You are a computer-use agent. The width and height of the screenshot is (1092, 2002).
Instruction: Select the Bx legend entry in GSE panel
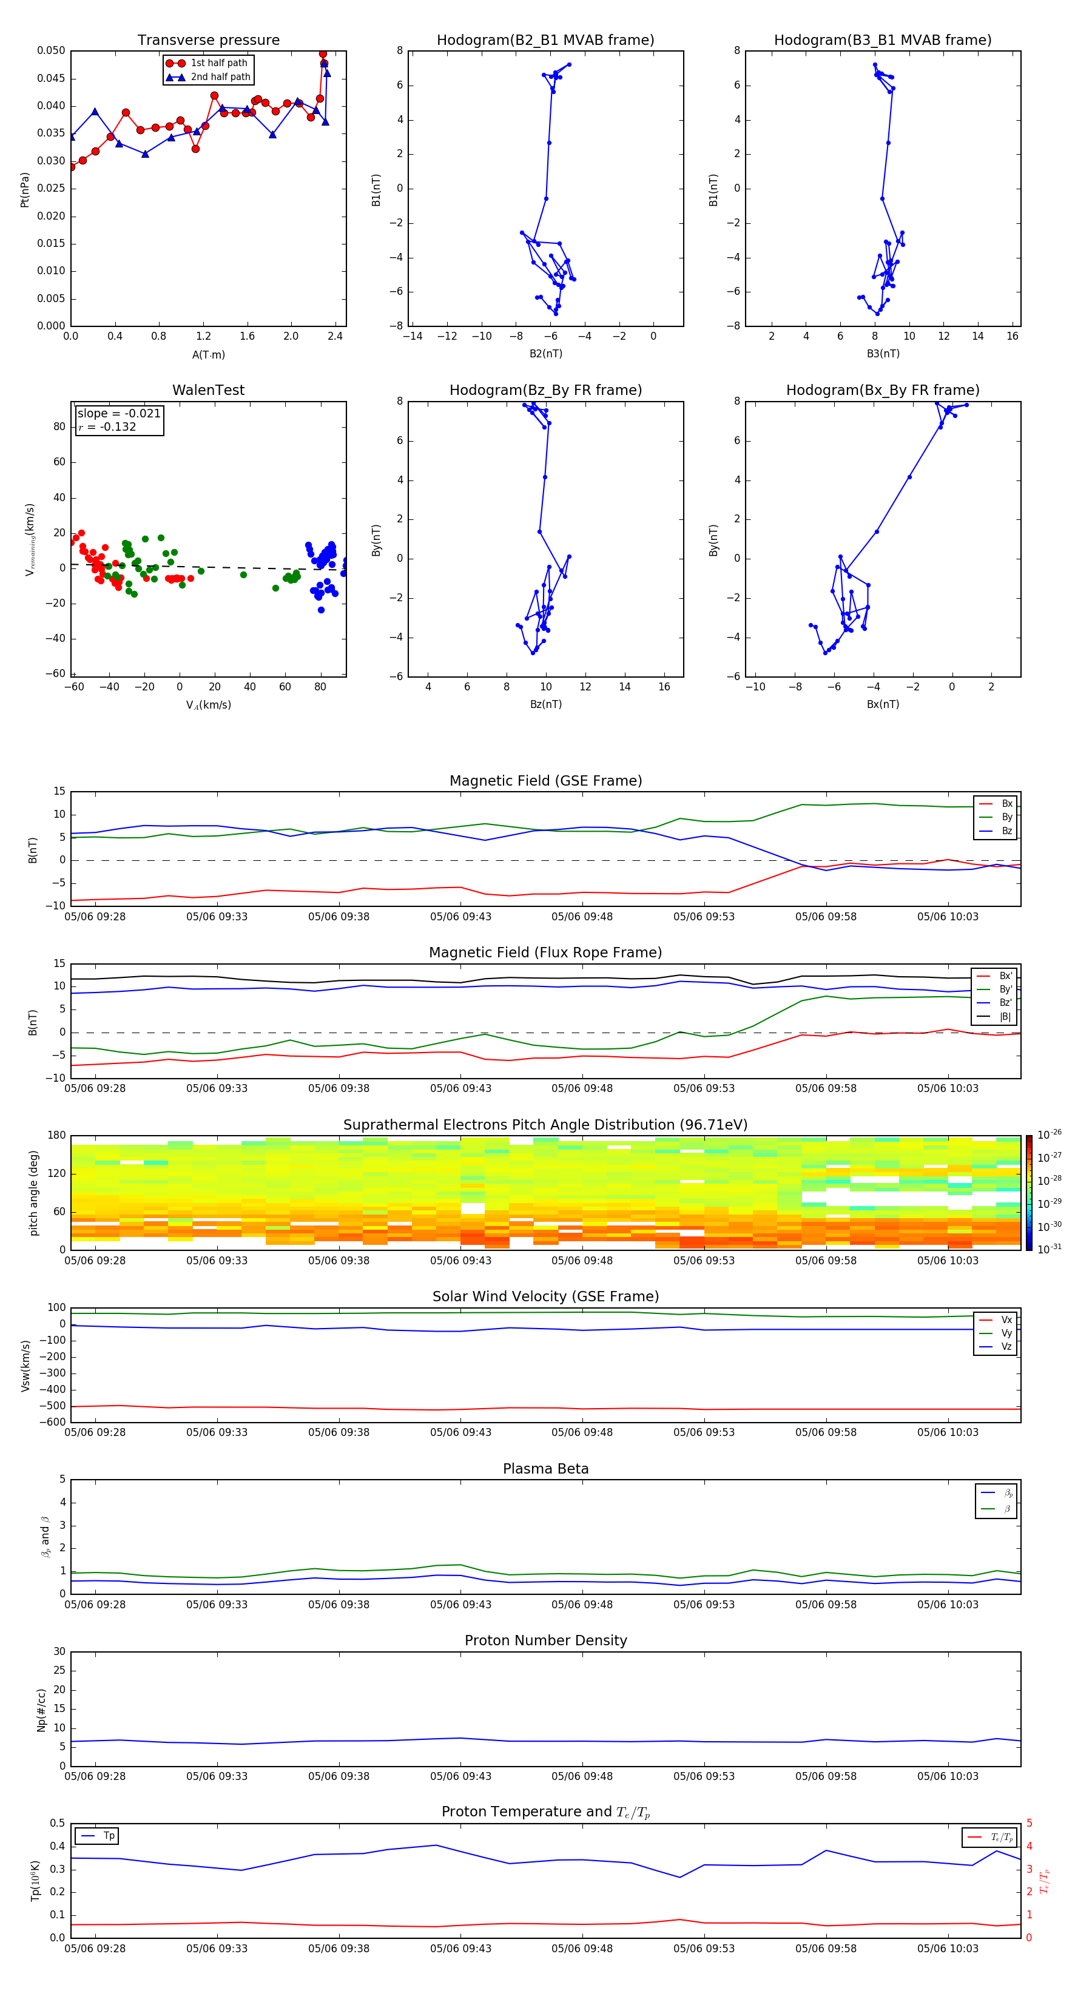click(x=996, y=804)
